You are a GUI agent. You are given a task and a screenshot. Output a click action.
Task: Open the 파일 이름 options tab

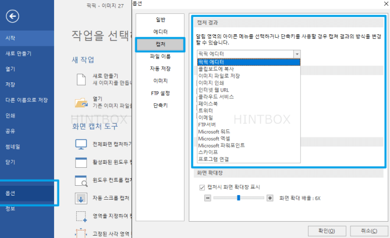[160, 56]
